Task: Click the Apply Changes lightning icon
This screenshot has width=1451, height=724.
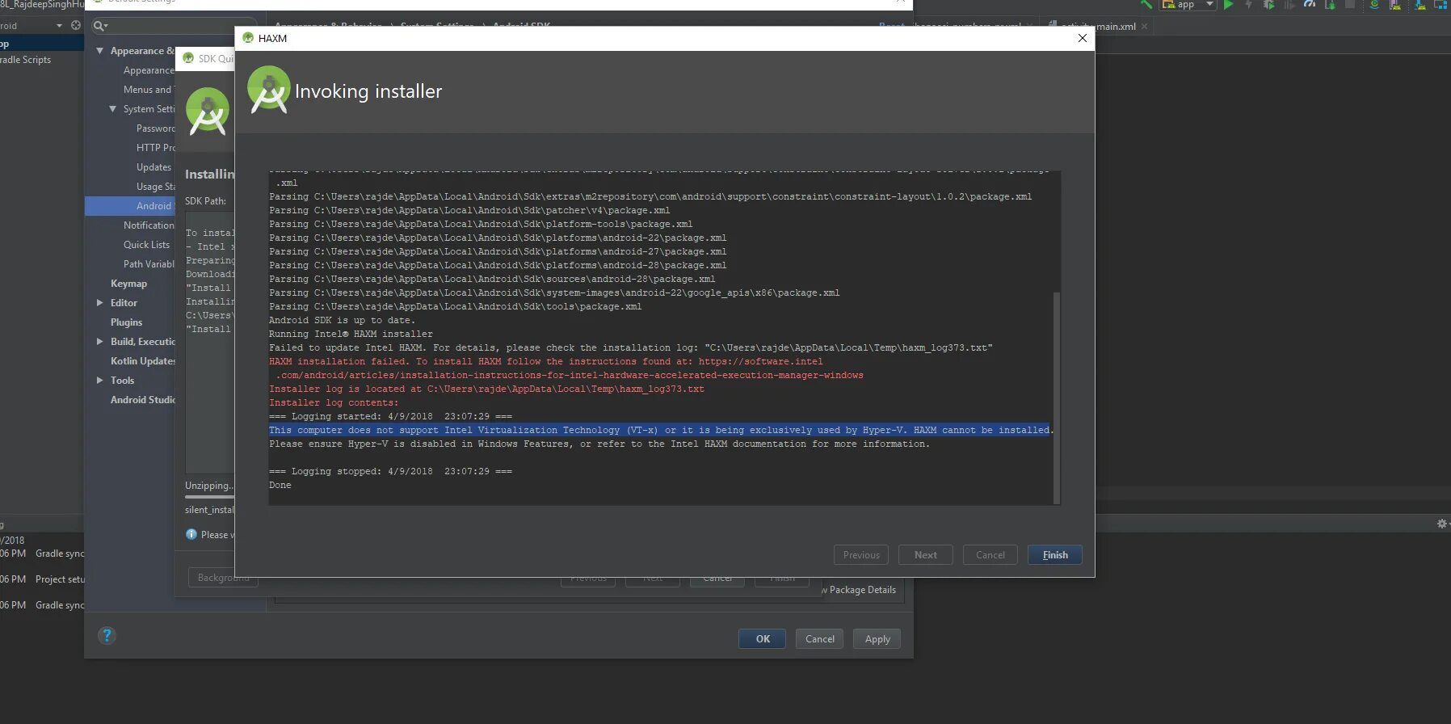Action: click(x=1248, y=5)
